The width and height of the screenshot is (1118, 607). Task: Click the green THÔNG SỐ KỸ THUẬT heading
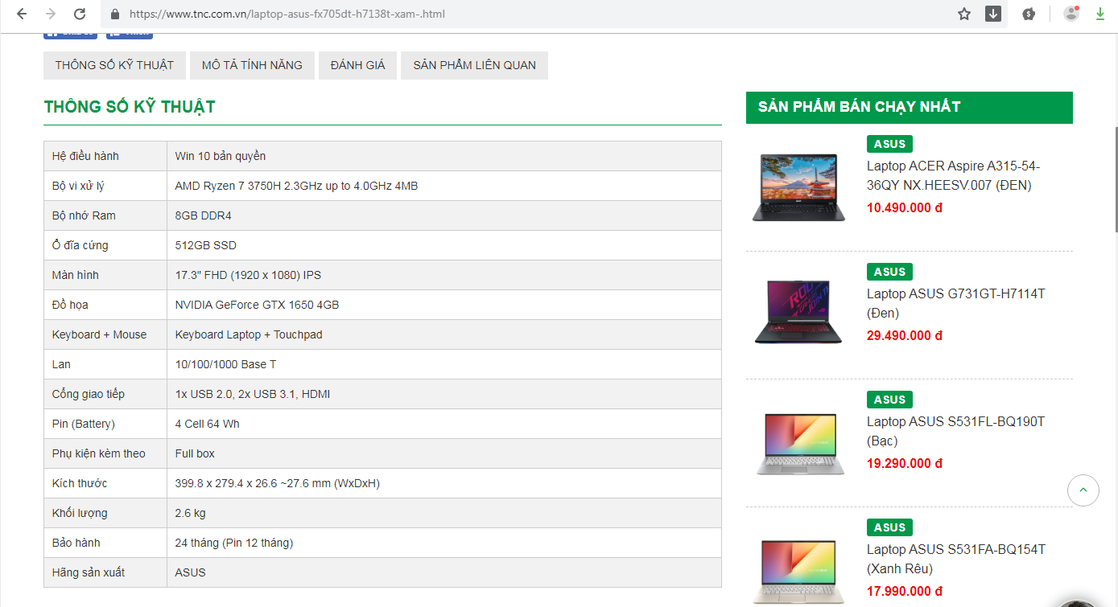[130, 107]
